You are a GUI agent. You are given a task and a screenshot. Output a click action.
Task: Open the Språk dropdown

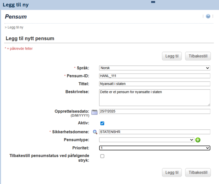coord(155,68)
